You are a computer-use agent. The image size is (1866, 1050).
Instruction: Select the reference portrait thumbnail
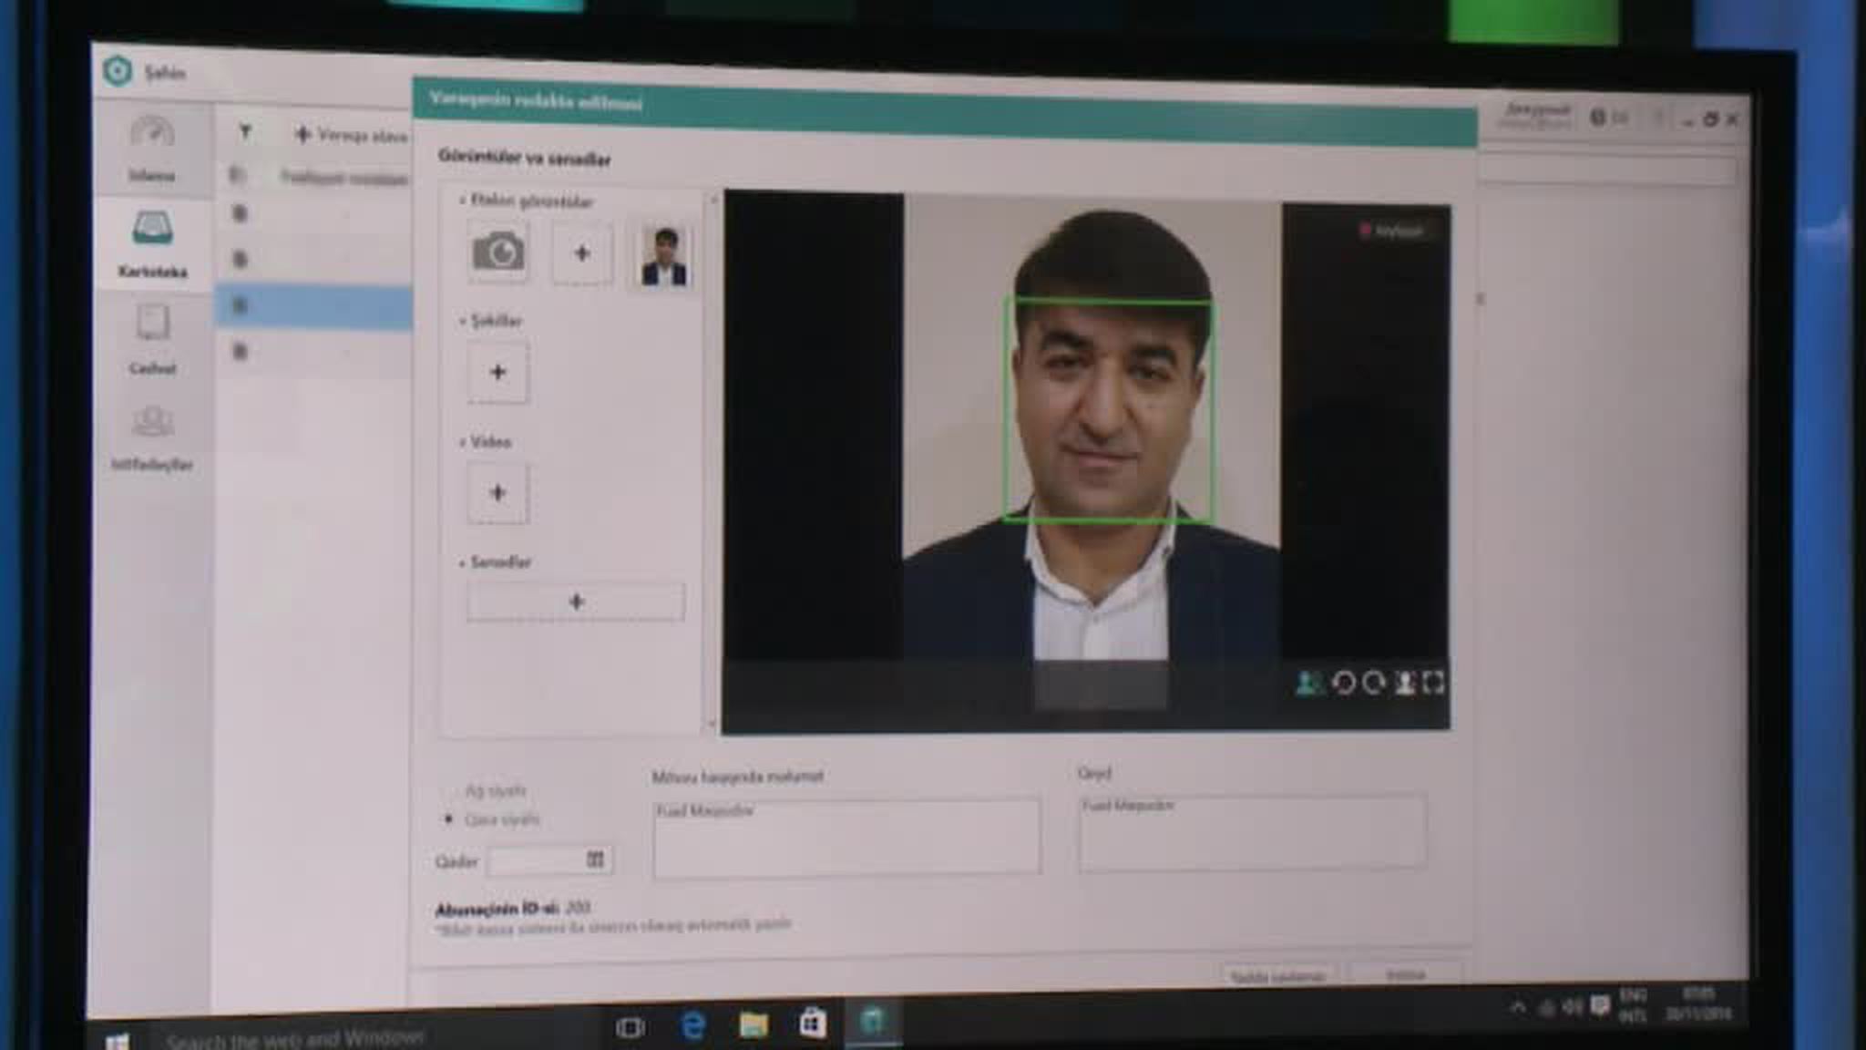click(x=663, y=256)
